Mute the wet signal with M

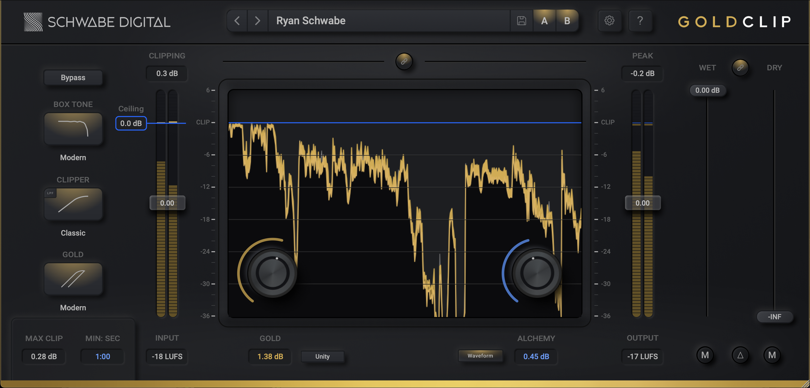(705, 355)
